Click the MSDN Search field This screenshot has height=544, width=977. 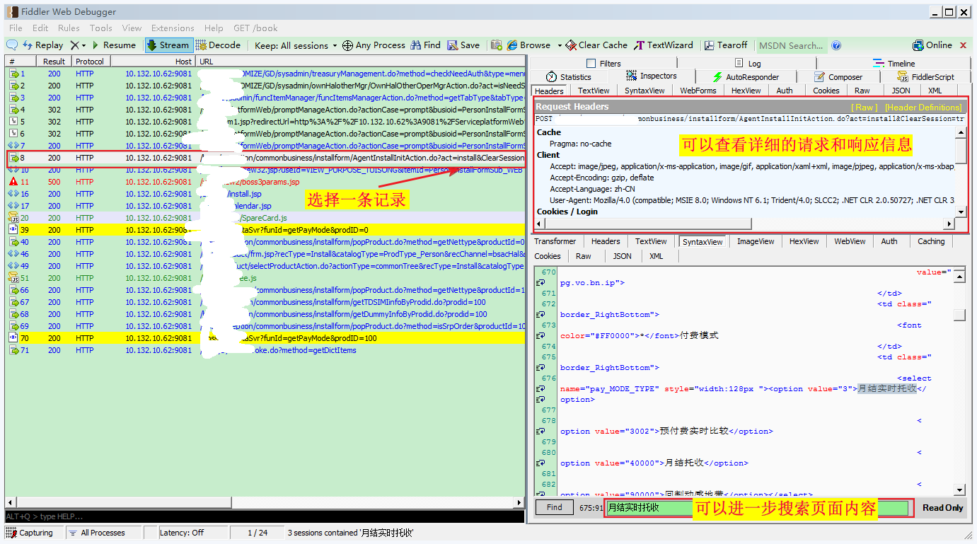[791, 45]
